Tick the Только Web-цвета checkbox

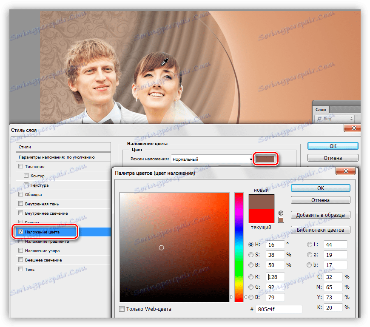[122, 309]
